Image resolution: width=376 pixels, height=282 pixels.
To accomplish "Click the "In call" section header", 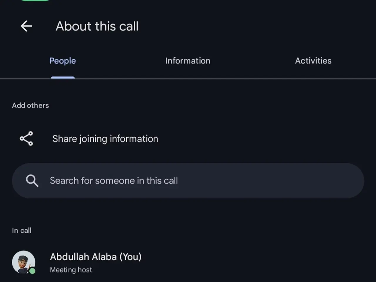I will (x=21, y=230).
